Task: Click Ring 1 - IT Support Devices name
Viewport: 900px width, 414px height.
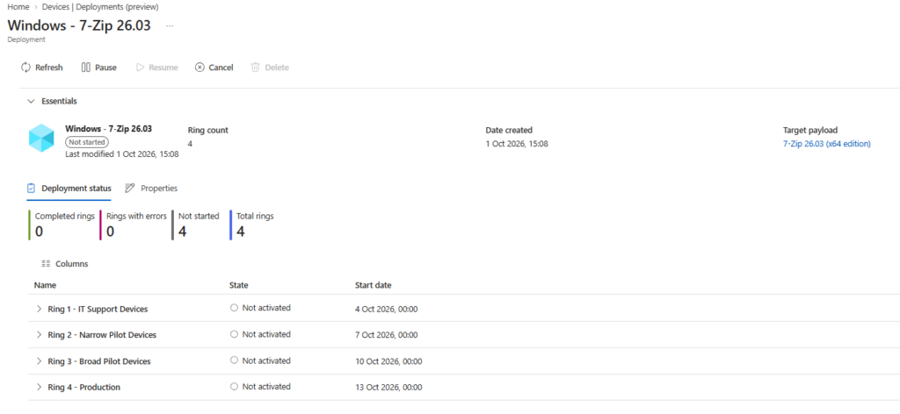Action: click(98, 310)
